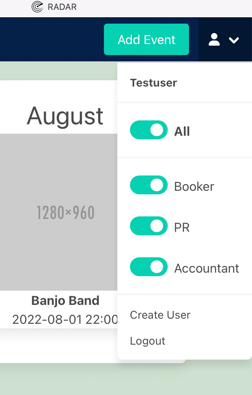Screen dimensions: 252x395
Task: Click the Booker role label
Action: [x=194, y=186]
